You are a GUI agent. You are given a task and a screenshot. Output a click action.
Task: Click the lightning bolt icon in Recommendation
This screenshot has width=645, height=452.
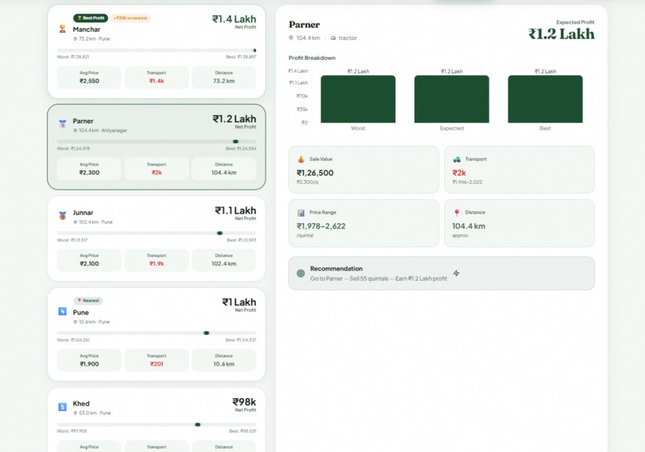point(456,273)
